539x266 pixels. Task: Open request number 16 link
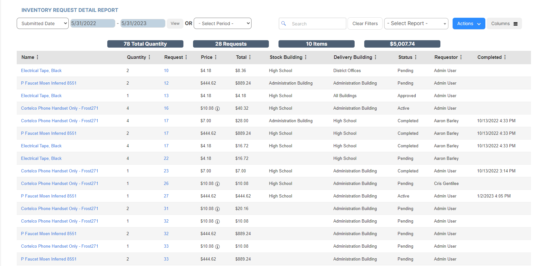tap(166, 108)
